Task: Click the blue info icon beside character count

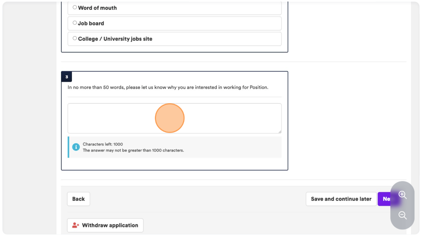Action: (76, 147)
